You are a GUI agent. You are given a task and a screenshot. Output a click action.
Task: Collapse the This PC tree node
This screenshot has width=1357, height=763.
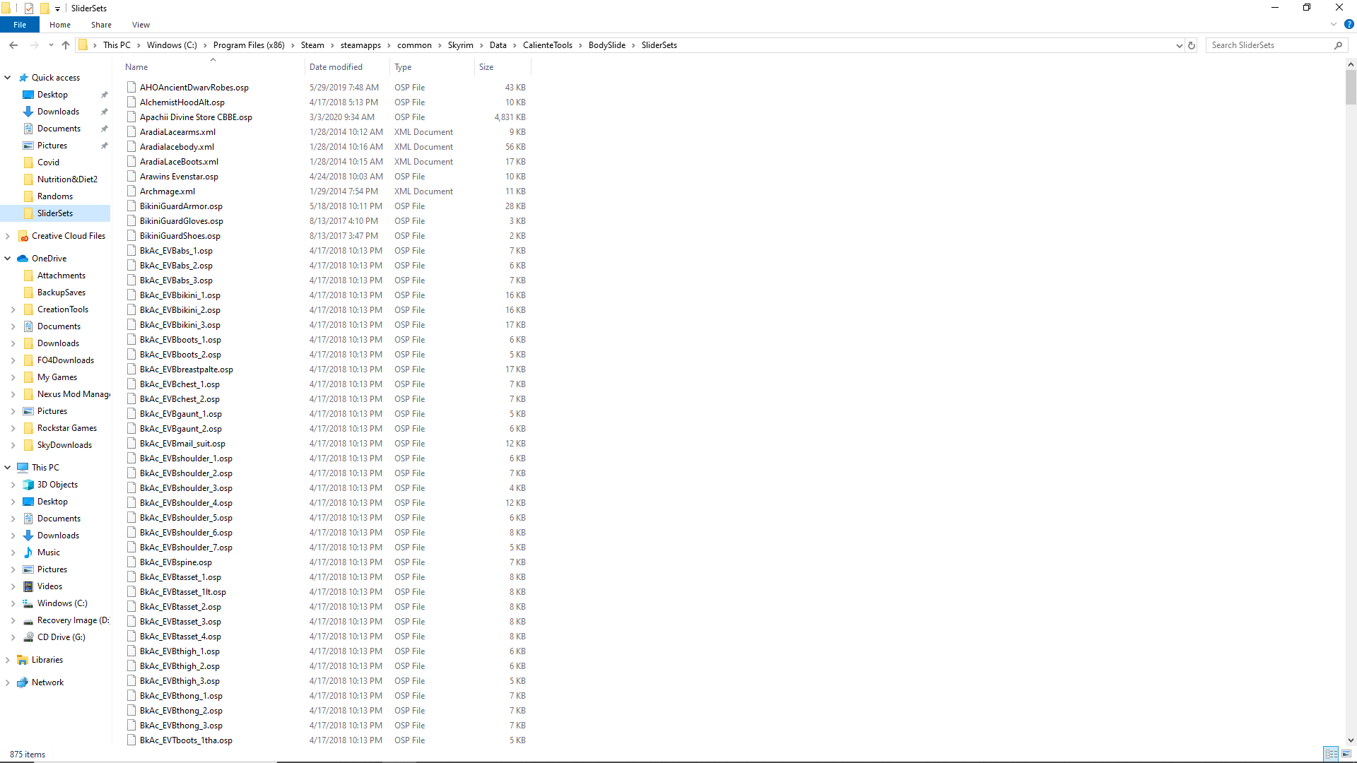click(x=8, y=468)
